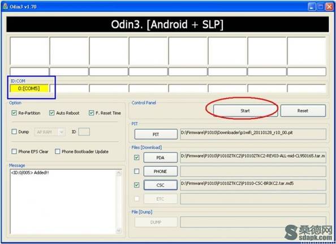The height and width of the screenshot is (244, 336).
Task: Click the yellow 0:[COM5] port box
Action: [29, 88]
